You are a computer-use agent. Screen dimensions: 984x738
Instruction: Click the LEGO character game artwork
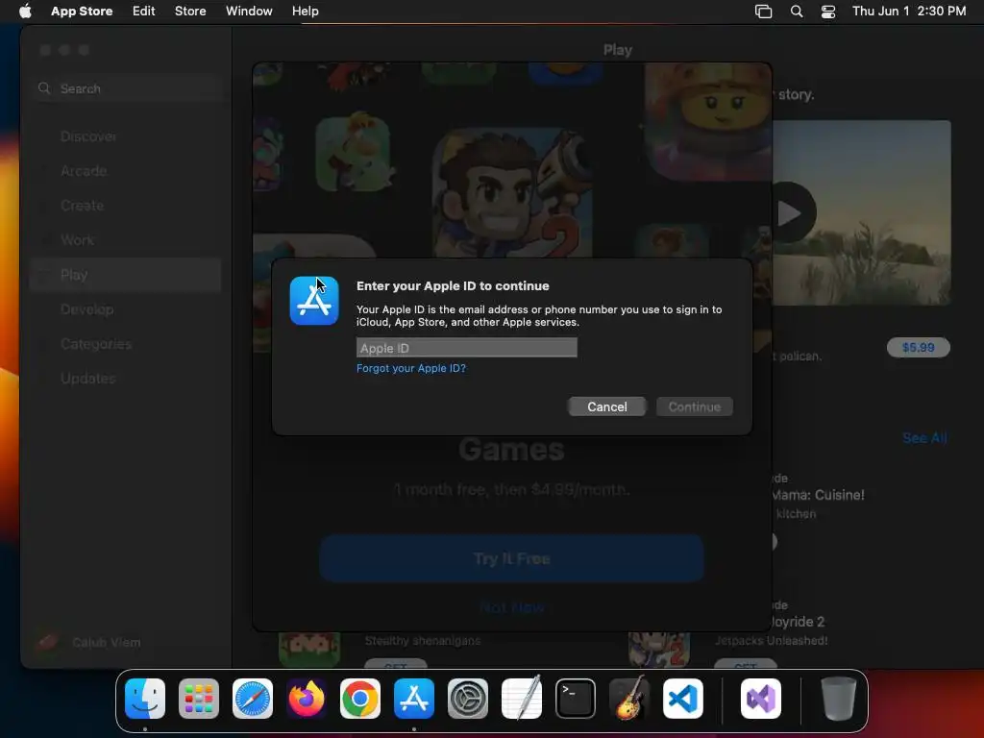coord(708,122)
